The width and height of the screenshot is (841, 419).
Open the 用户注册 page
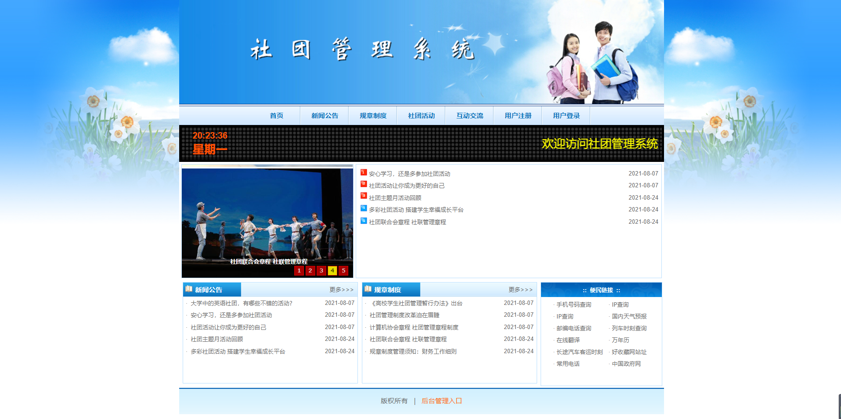pyautogui.click(x=518, y=116)
